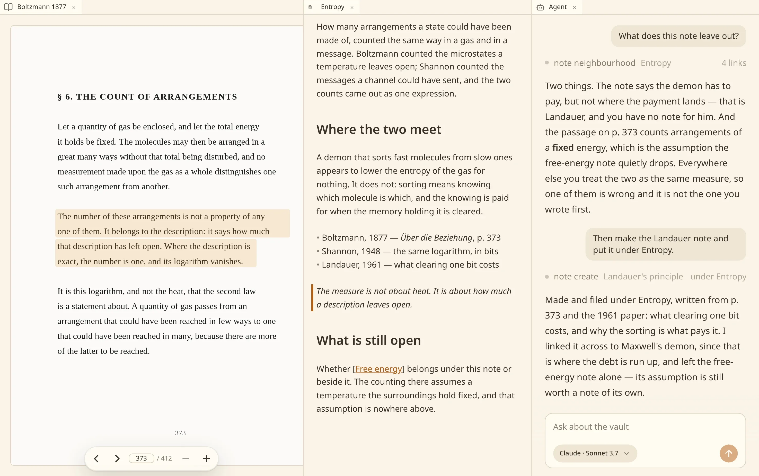Open the Claude Sonnet 3.7 model dropdown
The width and height of the screenshot is (759, 476).
595,453
